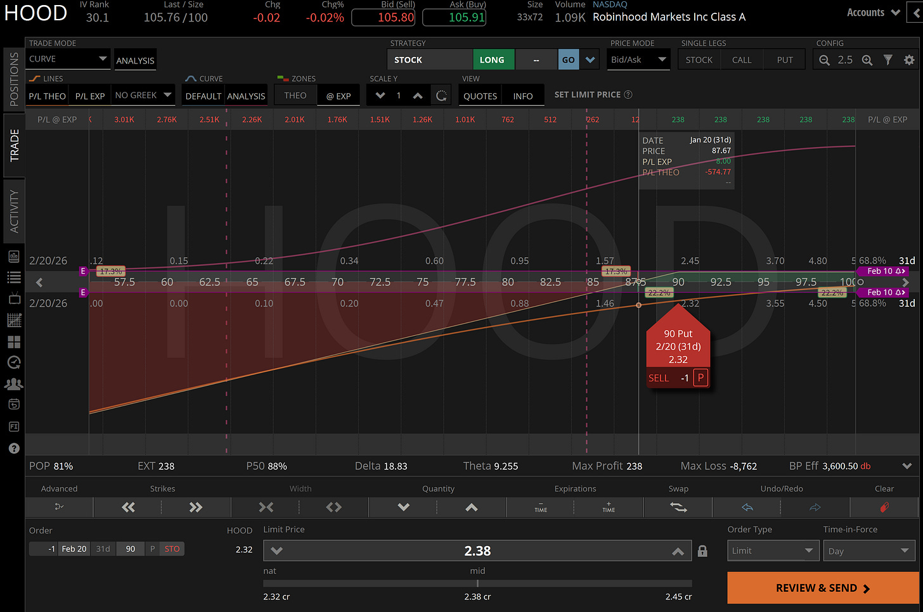The height and width of the screenshot is (612, 923).
Task: Decrease the Scale Y value
Action: coord(380,96)
